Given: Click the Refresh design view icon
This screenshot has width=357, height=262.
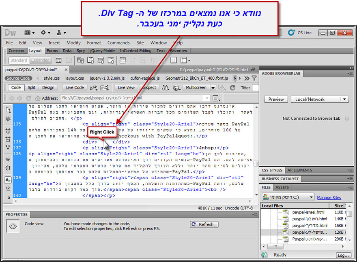Looking at the screenshot, I should [232, 88].
